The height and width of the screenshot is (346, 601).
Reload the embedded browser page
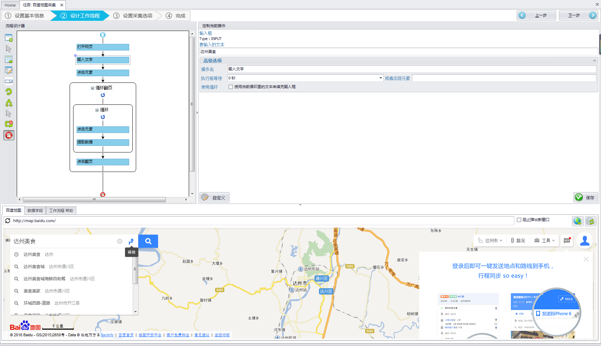coord(8,221)
